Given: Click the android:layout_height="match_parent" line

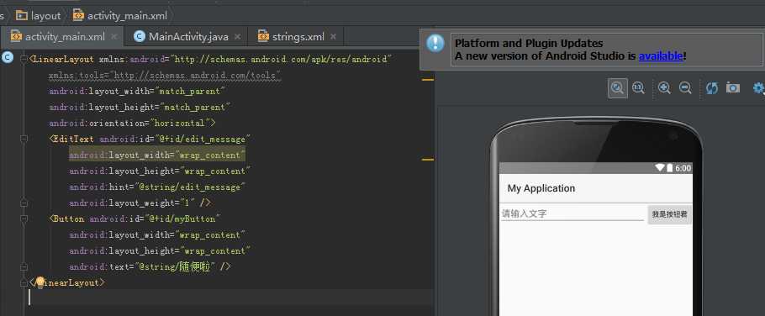Looking at the screenshot, I should pos(140,107).
